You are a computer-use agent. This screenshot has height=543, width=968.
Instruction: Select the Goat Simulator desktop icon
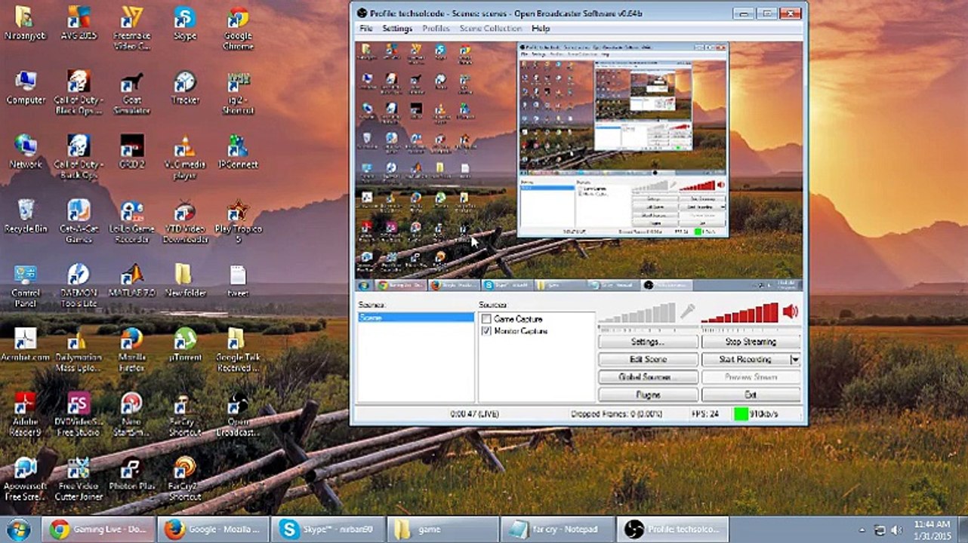[x=131, y=92]
